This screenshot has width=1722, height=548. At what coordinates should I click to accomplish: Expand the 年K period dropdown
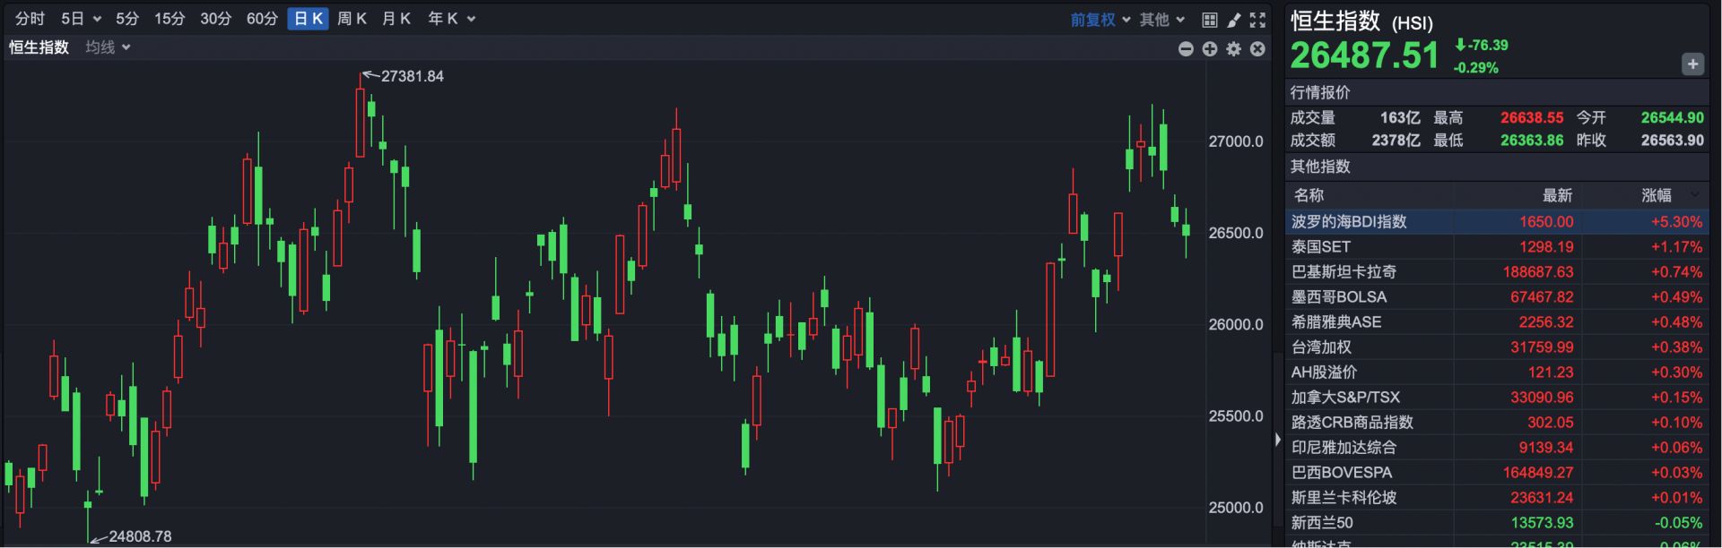(x=451, y=19)
